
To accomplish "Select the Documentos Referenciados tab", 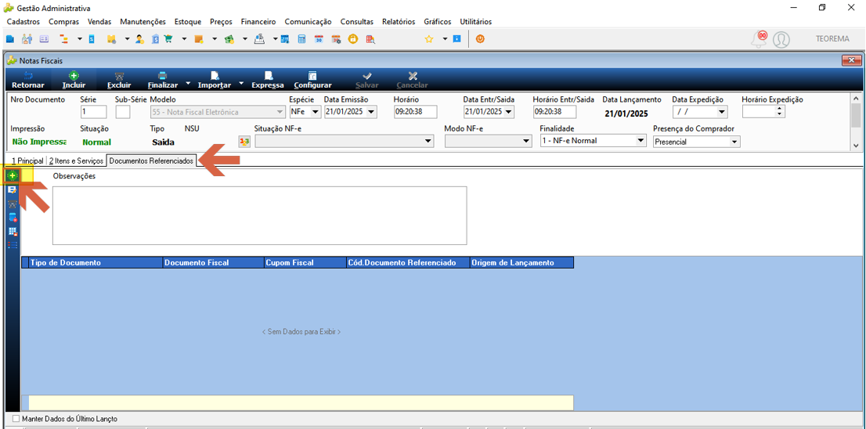I will [x=151, y=160].
